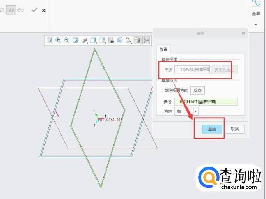Click the perspective view cube icon

click(120, 41)
